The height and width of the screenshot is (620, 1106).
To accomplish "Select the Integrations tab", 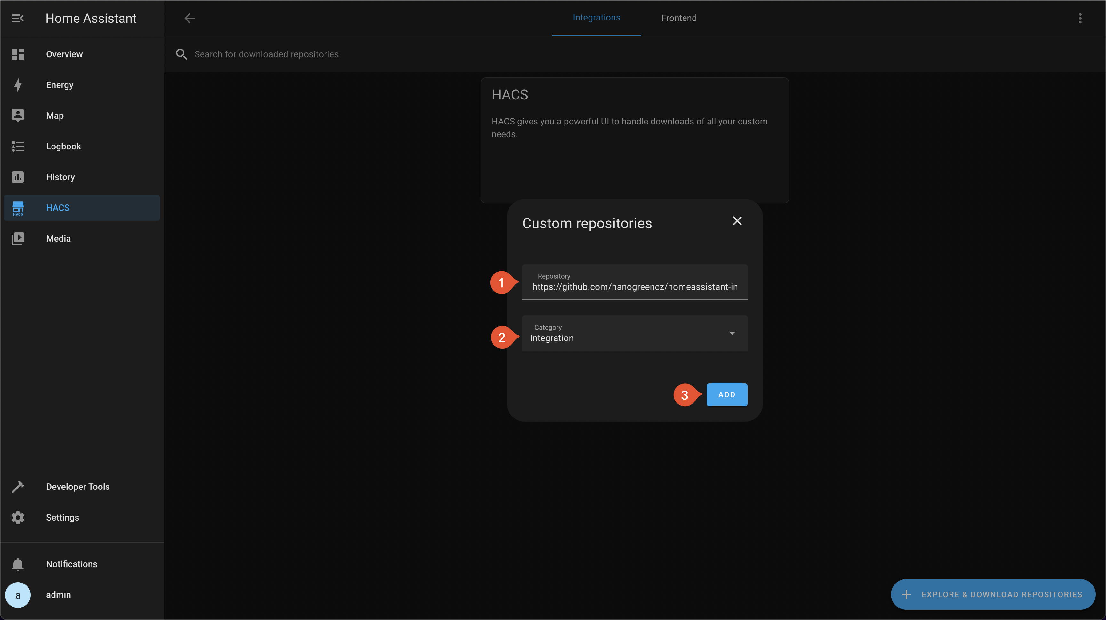I will tap(597, 18).
